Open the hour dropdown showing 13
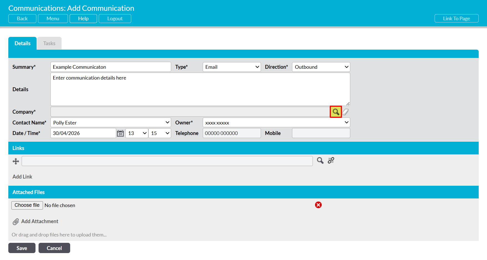The image size is (487, 260). (137, 133)
